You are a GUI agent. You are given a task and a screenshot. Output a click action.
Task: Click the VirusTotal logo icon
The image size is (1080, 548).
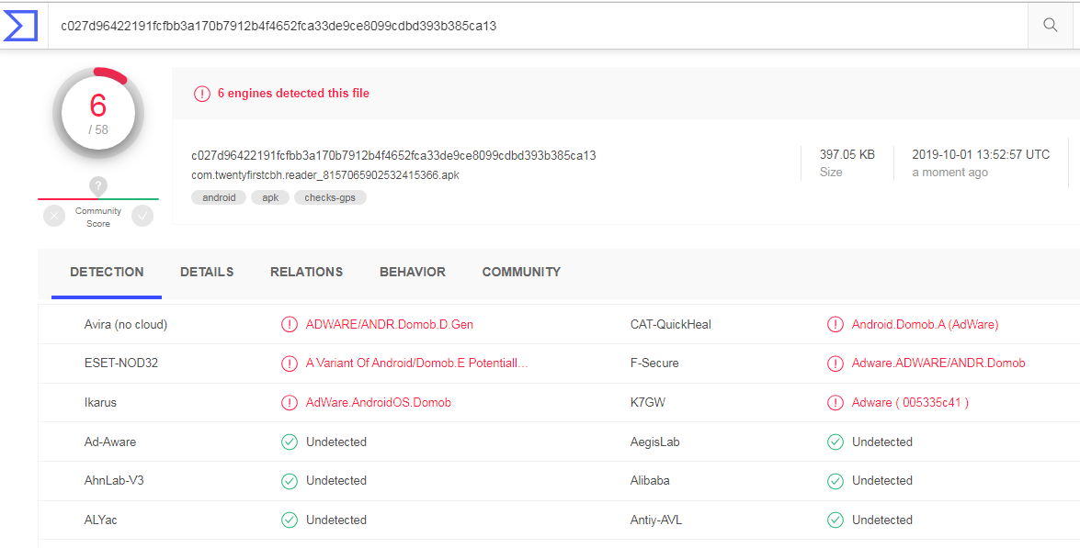pyautogui.click(x=19, y=25)
